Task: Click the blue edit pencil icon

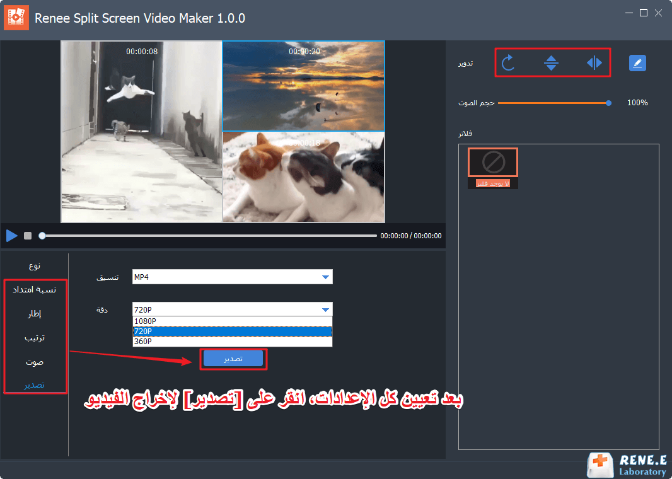Action: coord(637,63)
